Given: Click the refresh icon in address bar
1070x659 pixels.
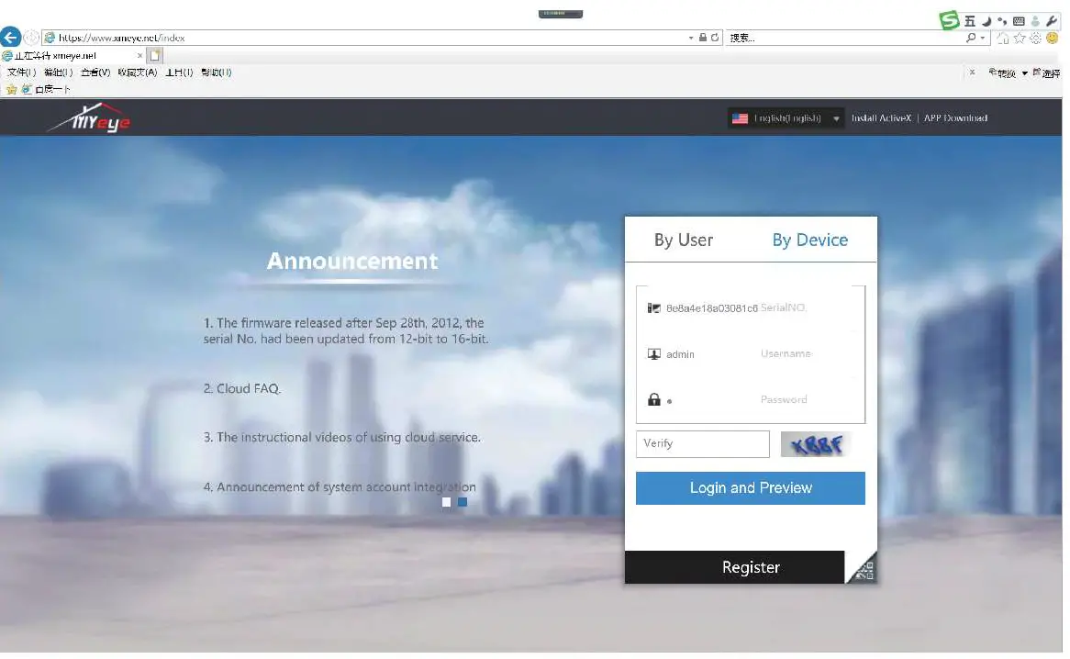Looking at the screenshot, I should pos(715,38).
